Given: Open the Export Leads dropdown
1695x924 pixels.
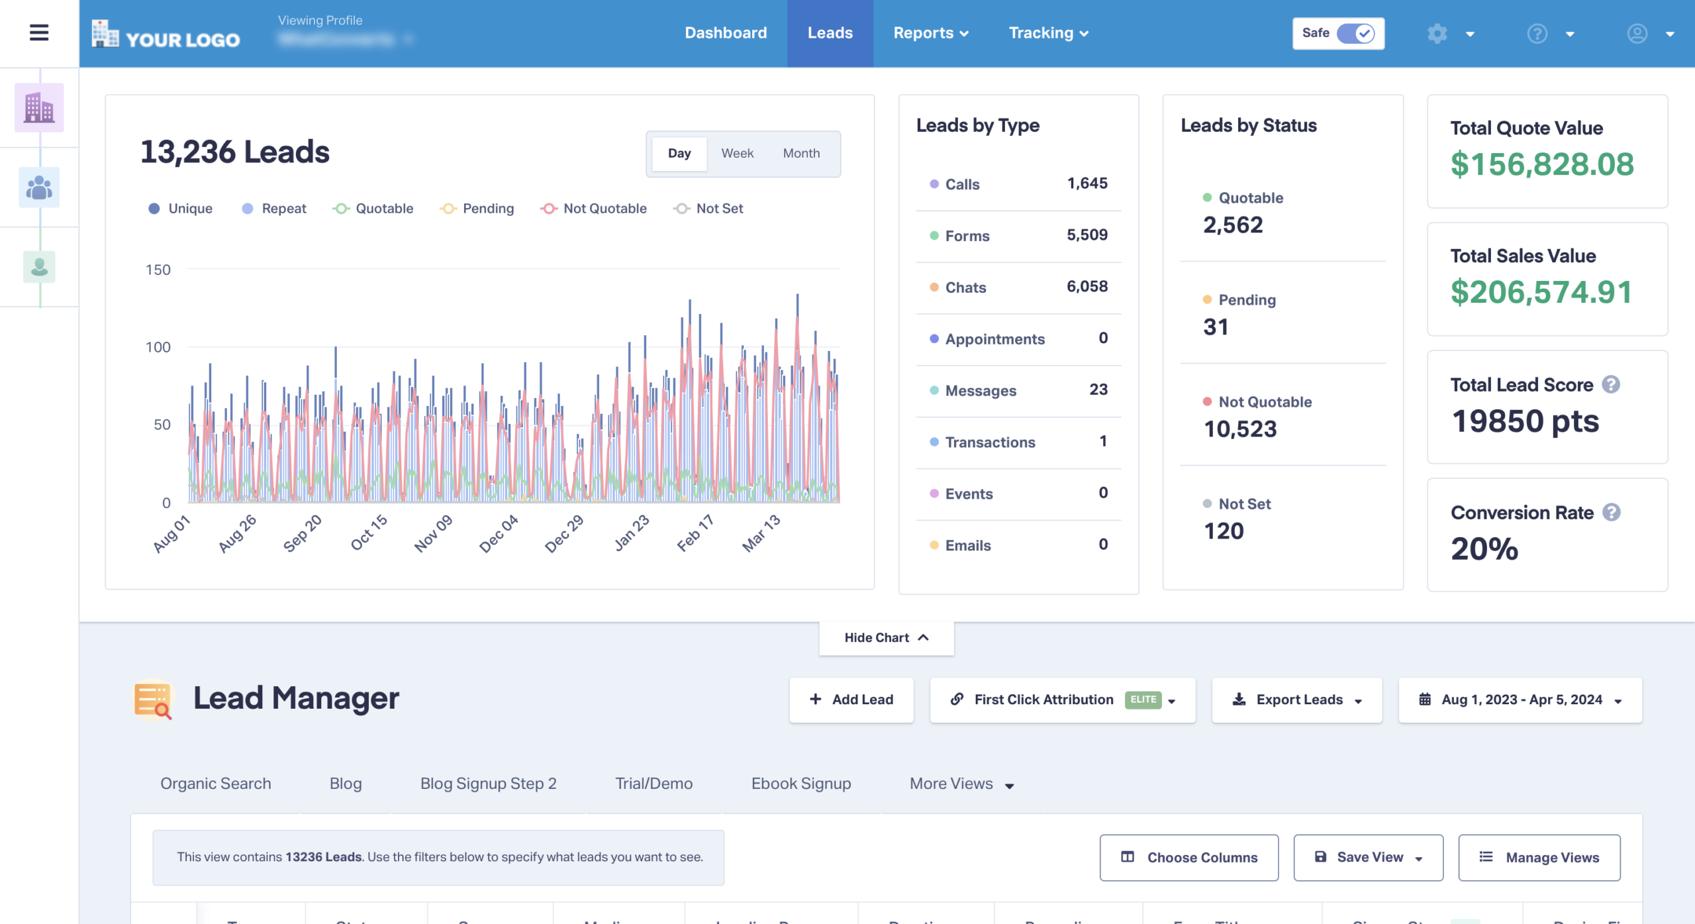Looking at the screenshot, I should pyautogui.click(x=1296, y=699).
